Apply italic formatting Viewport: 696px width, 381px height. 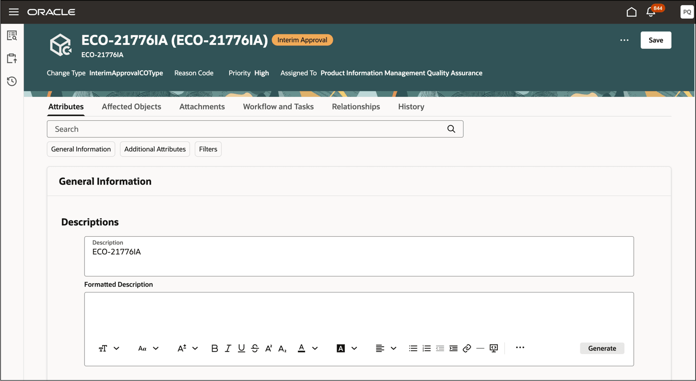[227, 348]
